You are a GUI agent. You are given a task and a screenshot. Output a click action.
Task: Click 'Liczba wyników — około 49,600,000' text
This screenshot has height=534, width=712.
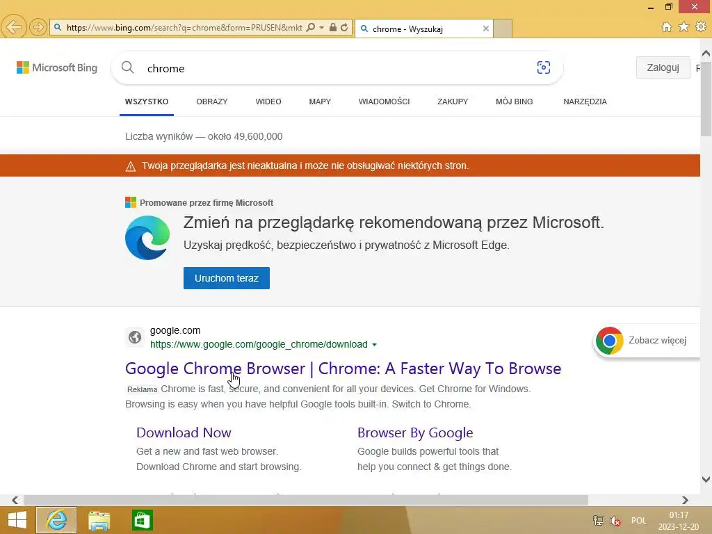tap(204, 136)
